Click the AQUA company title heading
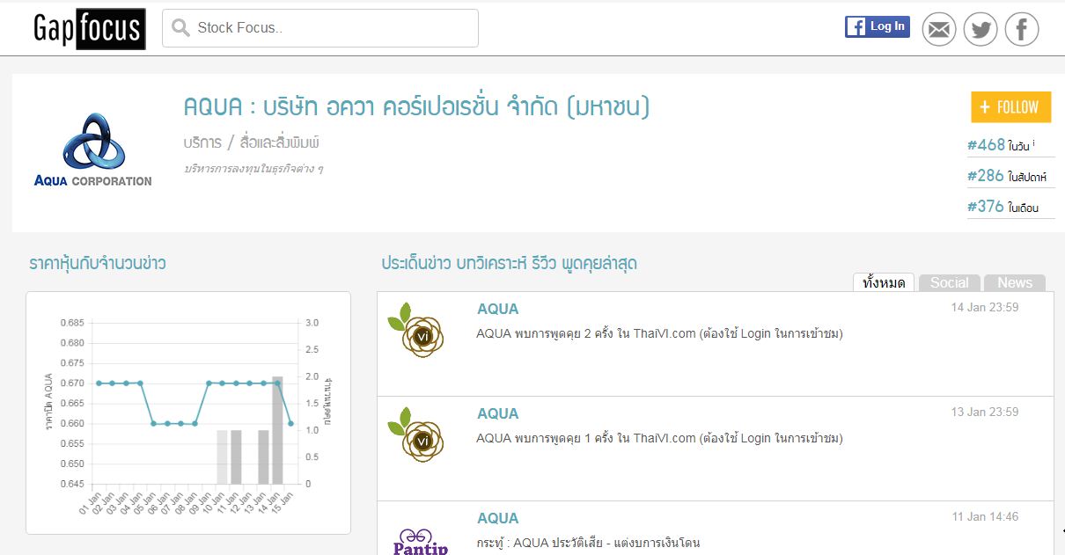This screenshot has height=555, width=1065. tap(416, 107)
